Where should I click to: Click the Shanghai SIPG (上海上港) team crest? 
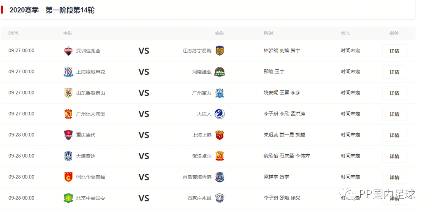(220, 135)
